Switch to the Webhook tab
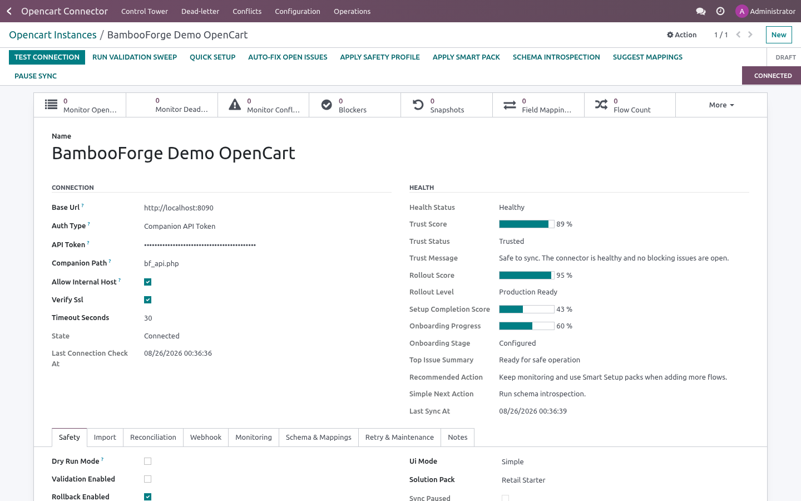801x501 pixels. tap(206, 438)
